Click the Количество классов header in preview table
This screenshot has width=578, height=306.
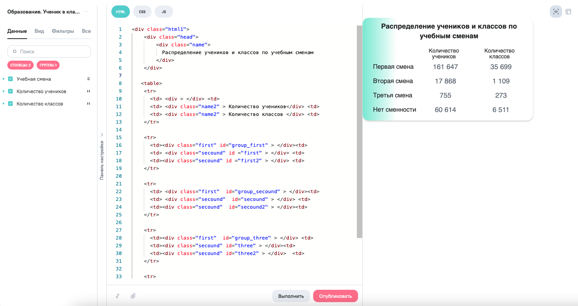500,54
